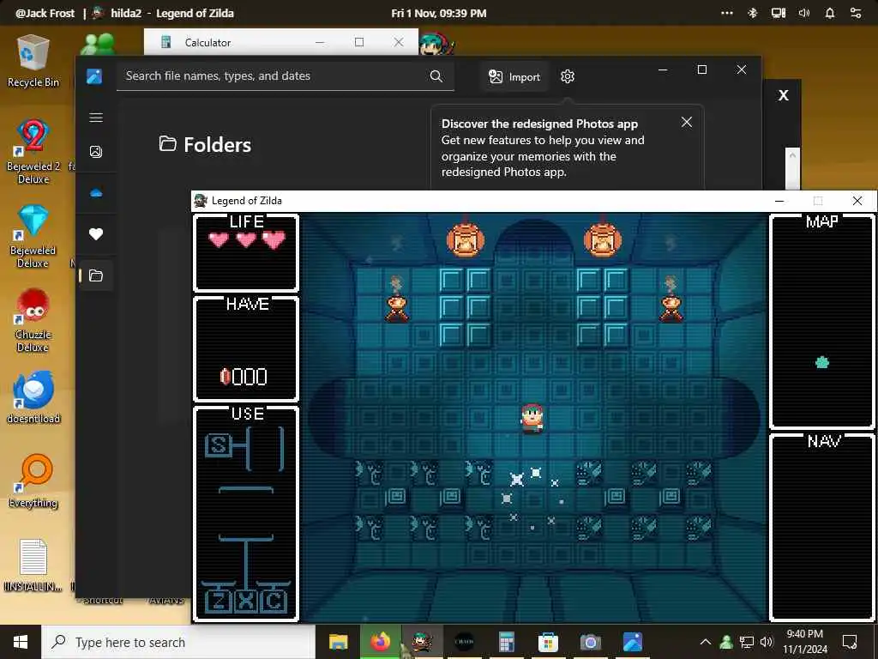Open the Bejeweled Deluxe desktop shortcut
878x659 pixels.
(x=33, y=235)
